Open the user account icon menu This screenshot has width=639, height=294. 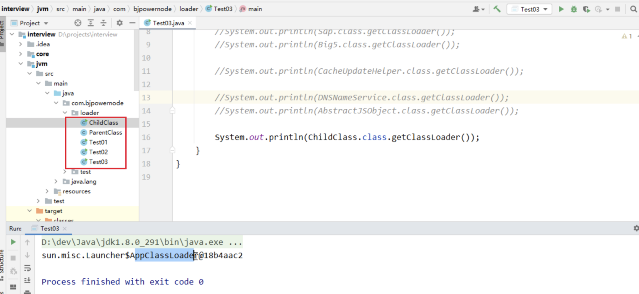pyautogui.click(x=478, y=9)
